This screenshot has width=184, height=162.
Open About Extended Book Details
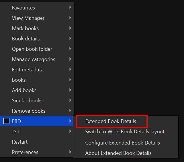pos(118,153)
